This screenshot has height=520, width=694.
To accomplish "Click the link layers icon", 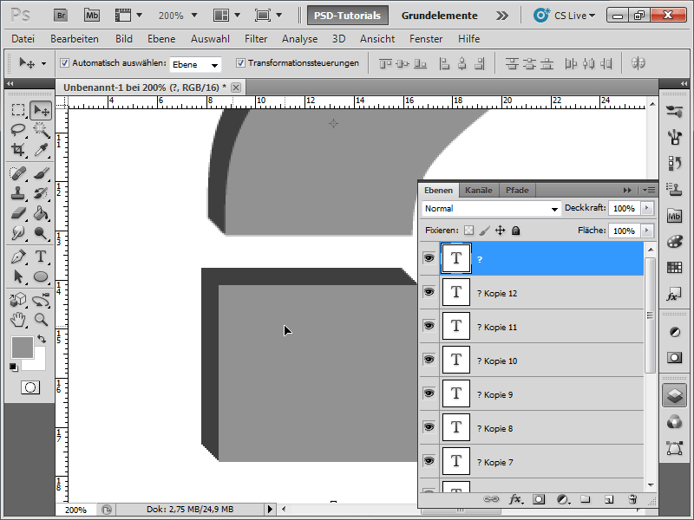I will pos(491,499).
